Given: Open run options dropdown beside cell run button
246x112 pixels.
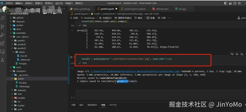Looking at the screenshot, I should coord(74,57).
